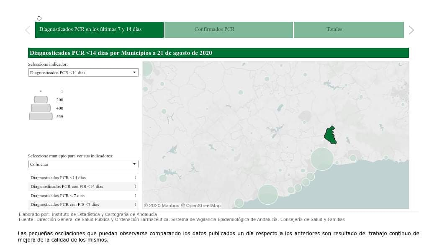Go to previous tabs with left chevron
Screen dimensions: 442x252
tap(28, 30)
